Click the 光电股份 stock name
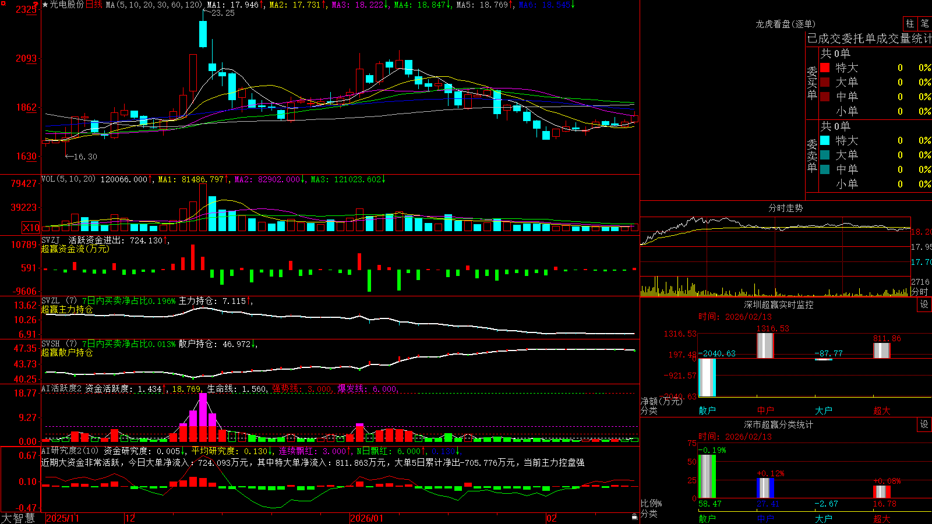The image size is (932, 524). pyautogui.click(x=67, y=5)
